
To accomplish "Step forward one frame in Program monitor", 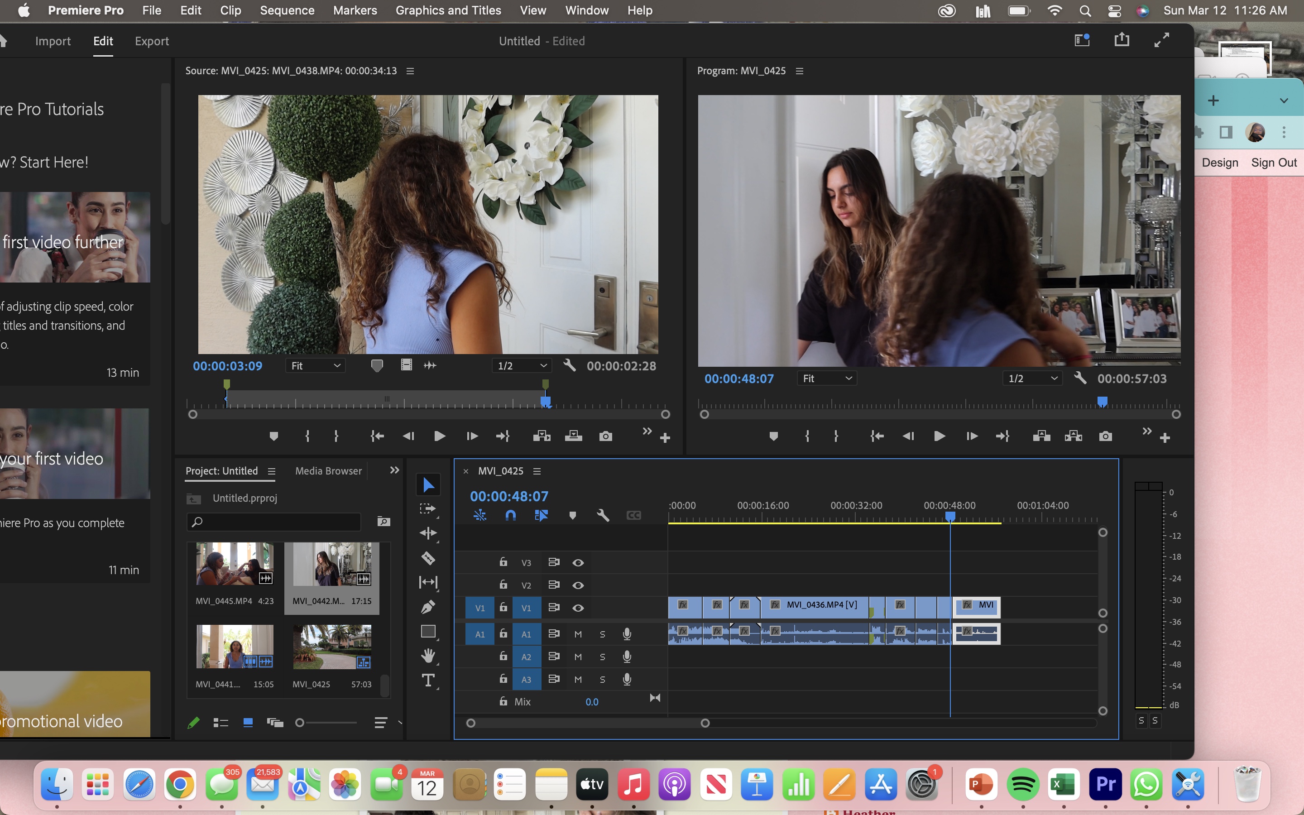I will point(972,436).
